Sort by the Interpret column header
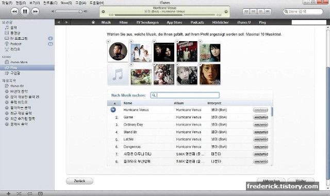Image resolution: width=330 pixels, height=196 pixels. point(214,103)
